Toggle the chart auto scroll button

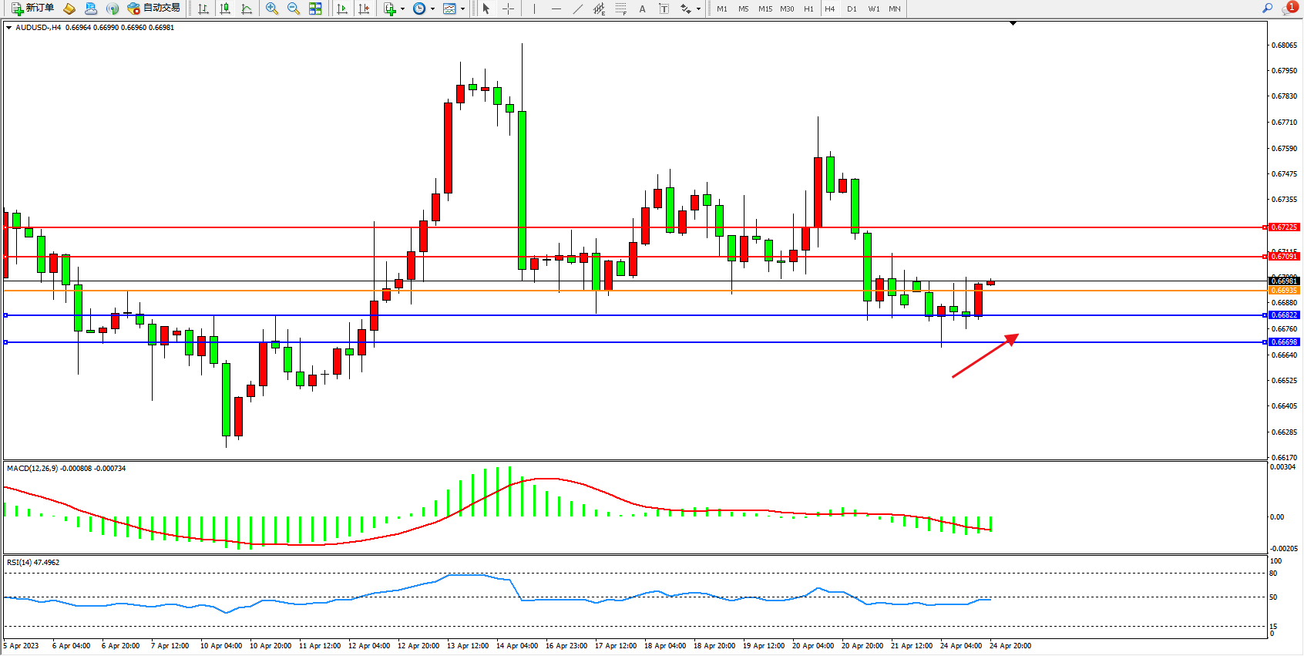(342, 8)
